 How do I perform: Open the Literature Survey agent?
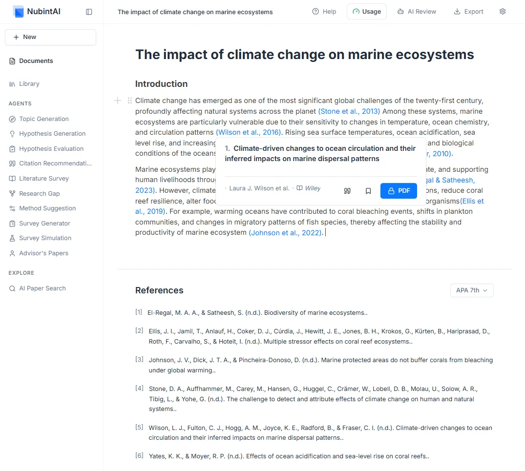(43, 179)
